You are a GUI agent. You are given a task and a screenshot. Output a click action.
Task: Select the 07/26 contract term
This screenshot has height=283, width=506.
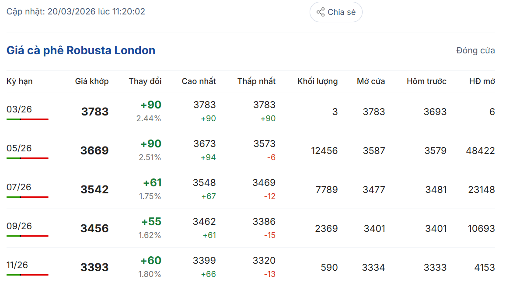coord(19,187)
